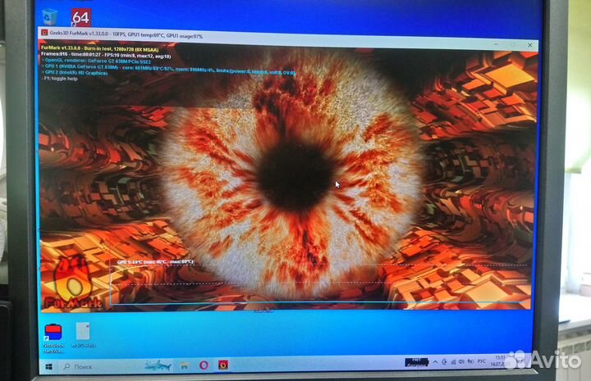Open the Windows Start menu

[x=48, y=365]
